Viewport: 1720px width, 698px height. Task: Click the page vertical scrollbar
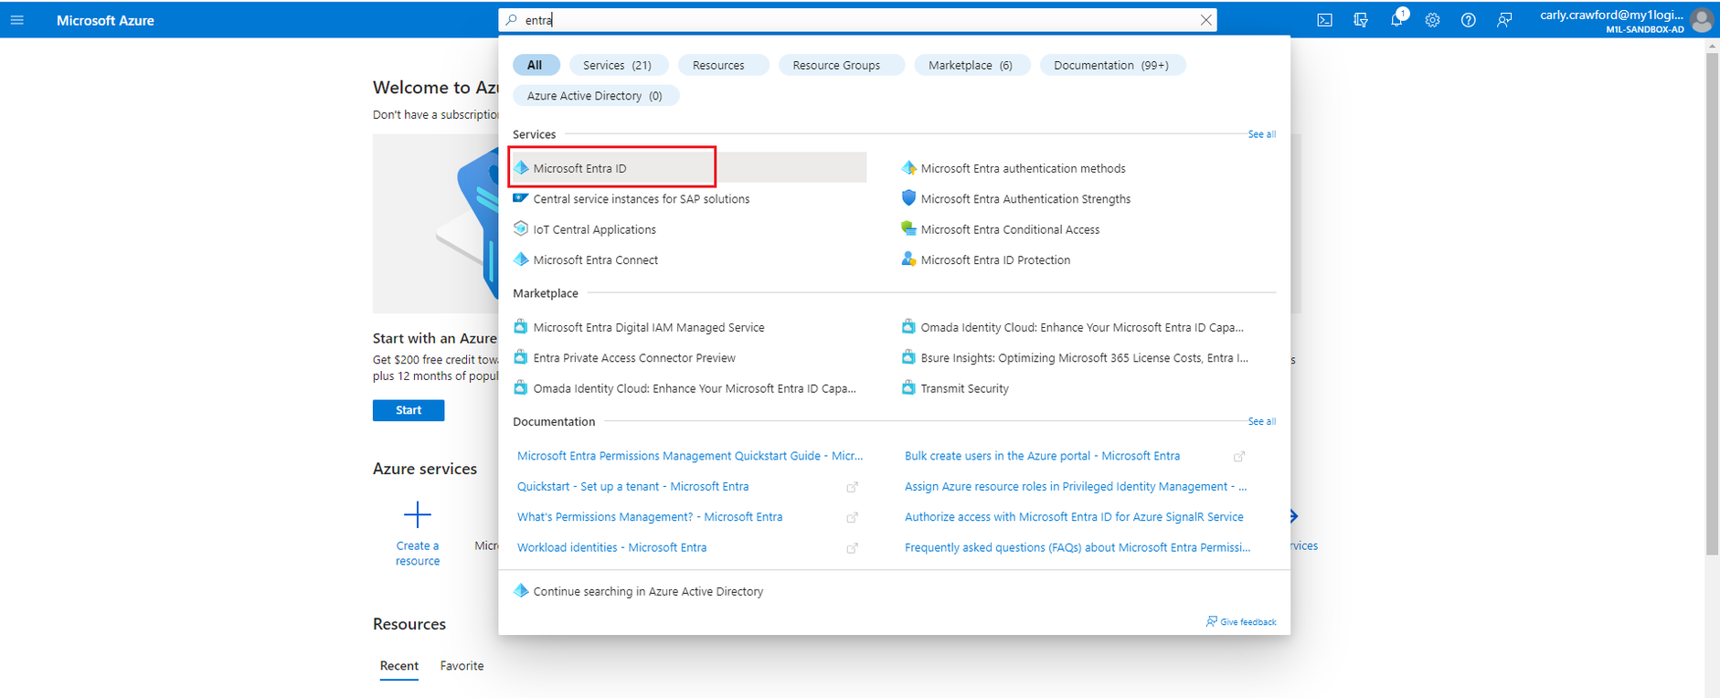1712,304
